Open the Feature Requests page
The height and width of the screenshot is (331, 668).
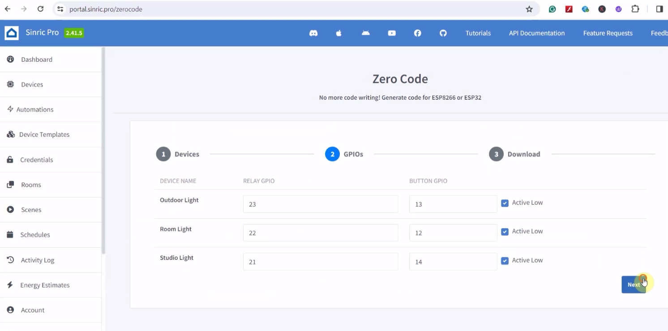(x=608, y=33)
